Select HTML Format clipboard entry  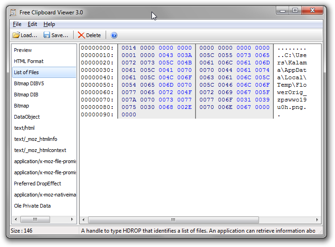point(29,61)
